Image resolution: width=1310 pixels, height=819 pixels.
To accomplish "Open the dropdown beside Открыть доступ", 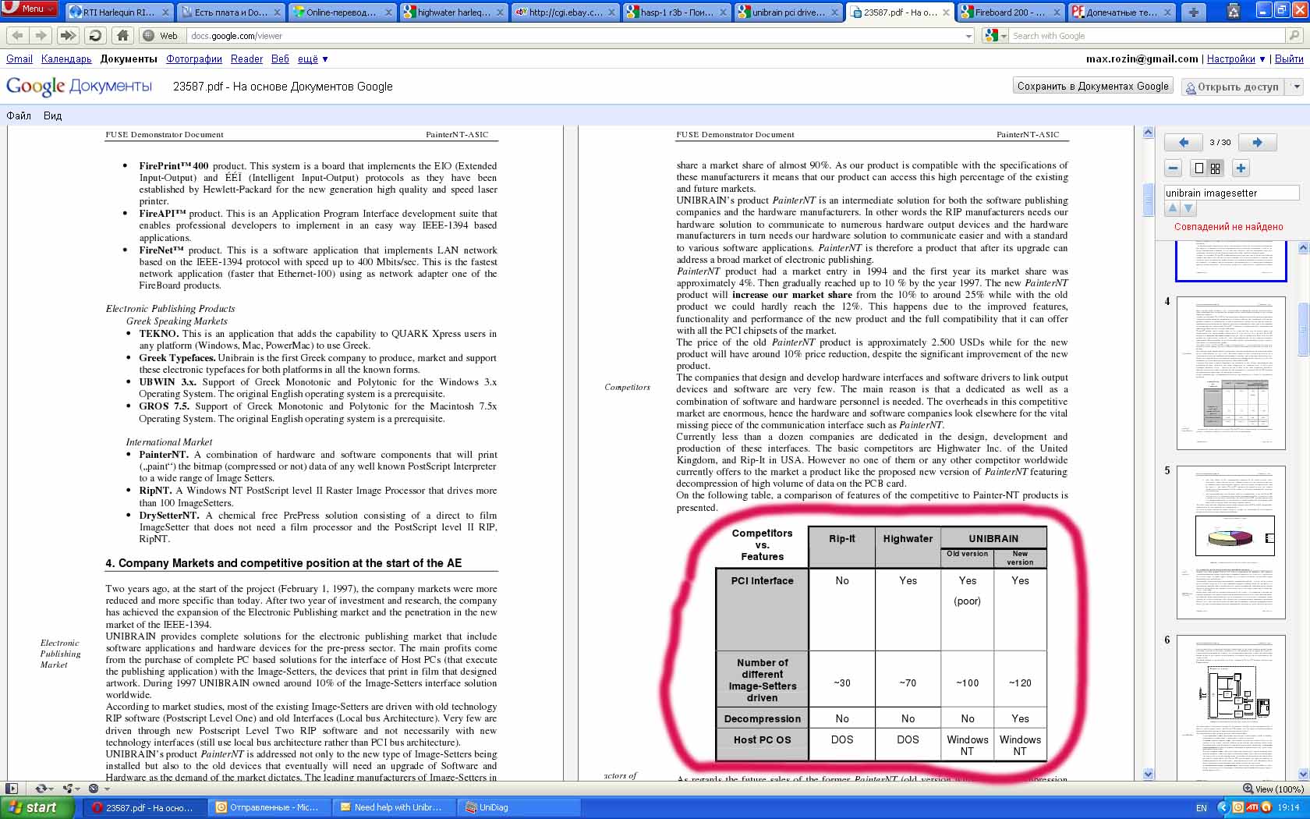I will click(x=1297, y=87).
